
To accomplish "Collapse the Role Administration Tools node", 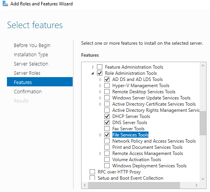I will click(93, 73).
